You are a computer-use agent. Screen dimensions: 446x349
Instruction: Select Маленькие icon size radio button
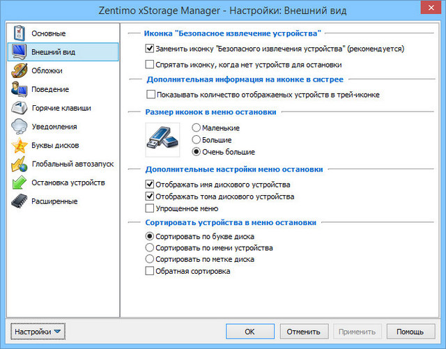click(x=196, y=128)
